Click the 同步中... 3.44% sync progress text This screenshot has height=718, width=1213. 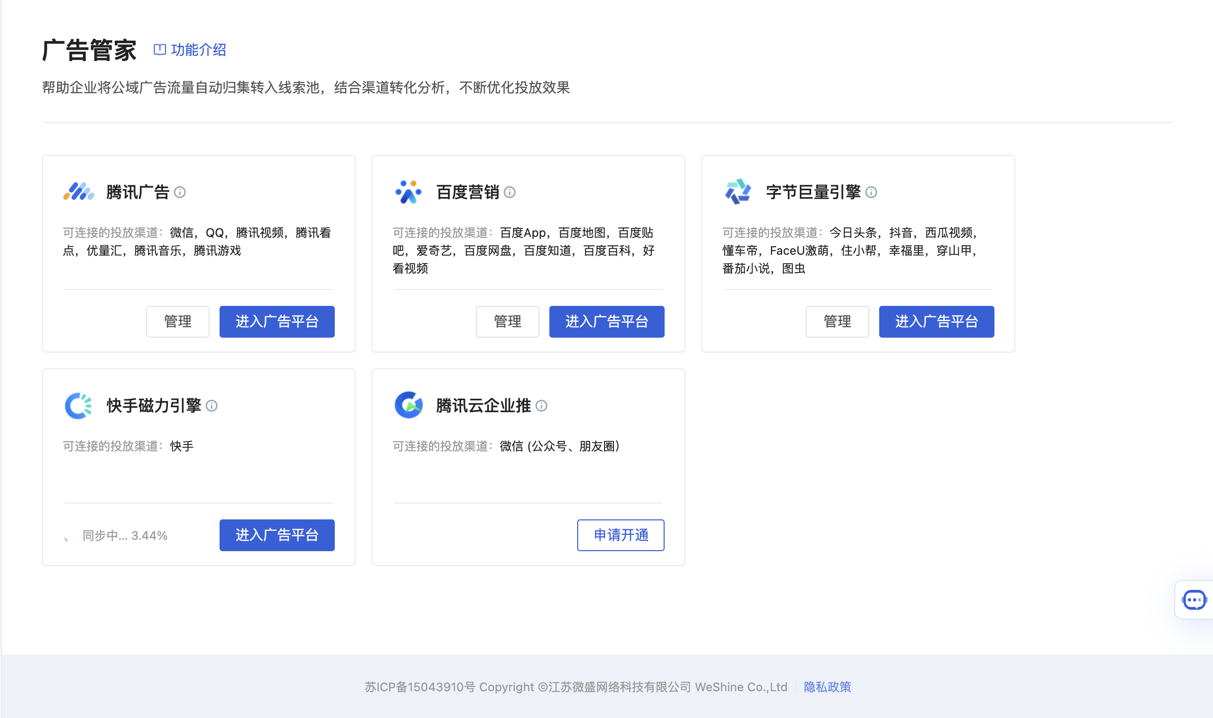[125, 535]
